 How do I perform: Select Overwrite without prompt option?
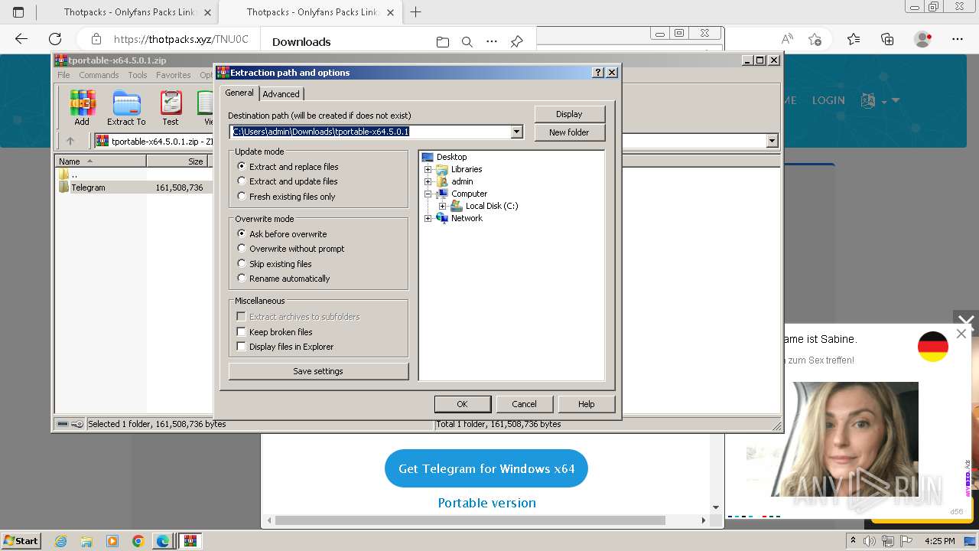(x=291, y=249)
